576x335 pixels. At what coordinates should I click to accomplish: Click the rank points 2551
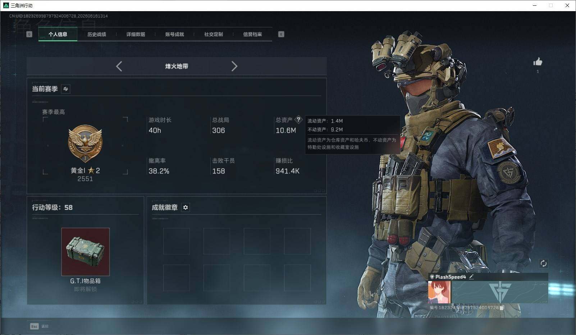tap(85, 179)
